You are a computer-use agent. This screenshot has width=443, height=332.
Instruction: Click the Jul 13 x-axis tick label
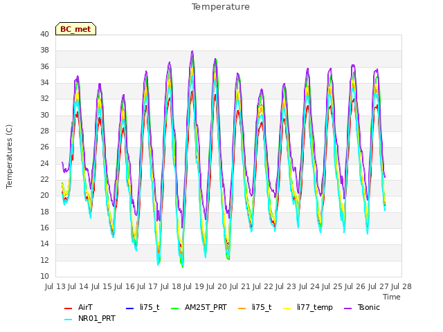55,286
